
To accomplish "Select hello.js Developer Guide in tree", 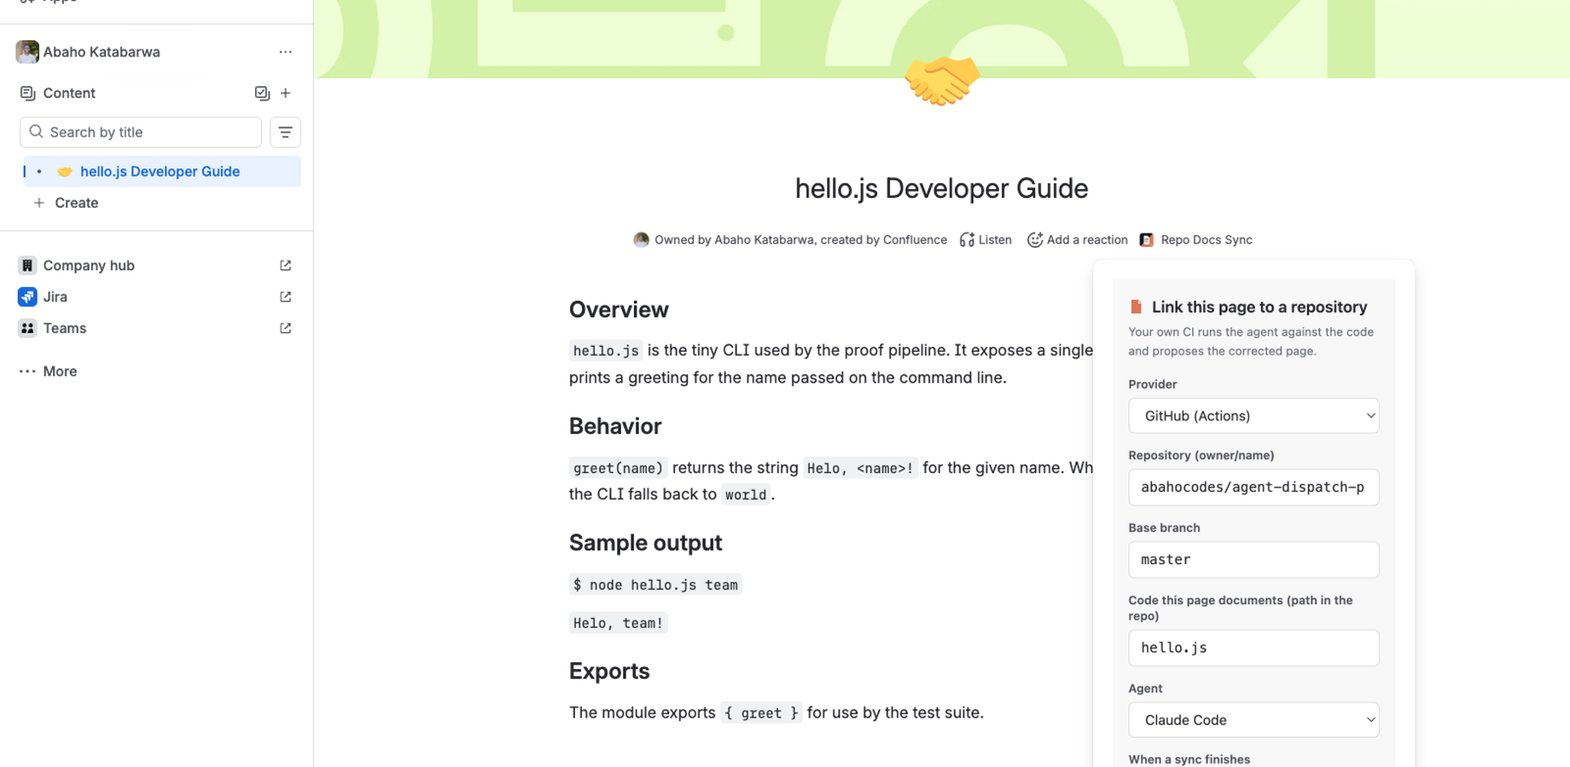I will [x=162, y=171].
